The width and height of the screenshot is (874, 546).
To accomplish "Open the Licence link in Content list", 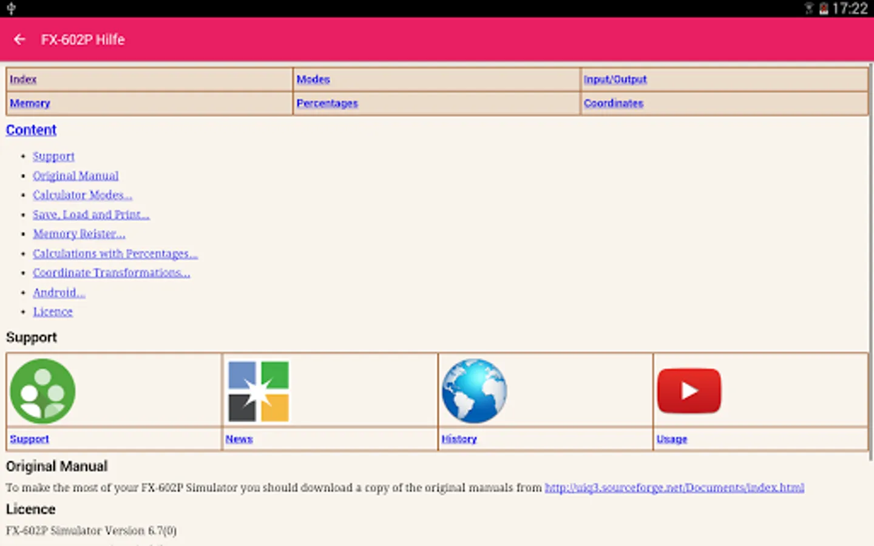I will click(x=53, y=312).
